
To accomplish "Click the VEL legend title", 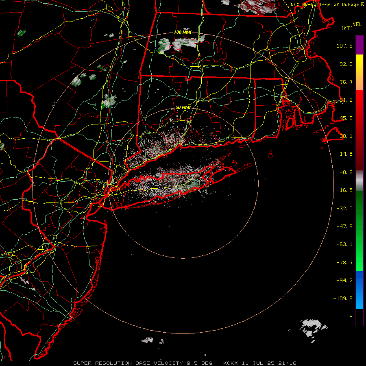I will (357, 24).
